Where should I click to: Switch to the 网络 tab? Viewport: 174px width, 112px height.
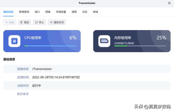coord(48,12)
